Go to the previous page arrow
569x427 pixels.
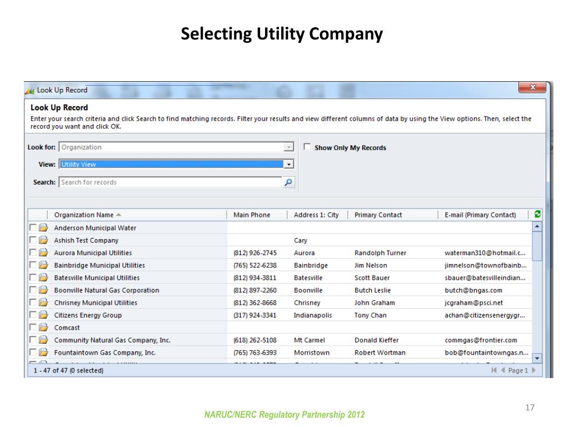tap(503, 370)
